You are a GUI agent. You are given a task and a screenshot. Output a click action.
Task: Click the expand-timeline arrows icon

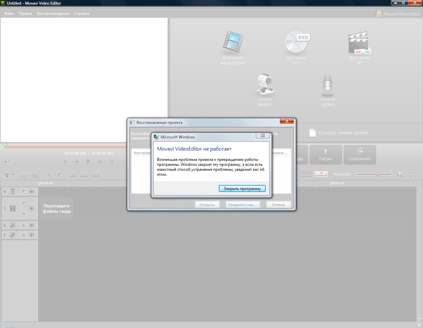tap(413, 174)
